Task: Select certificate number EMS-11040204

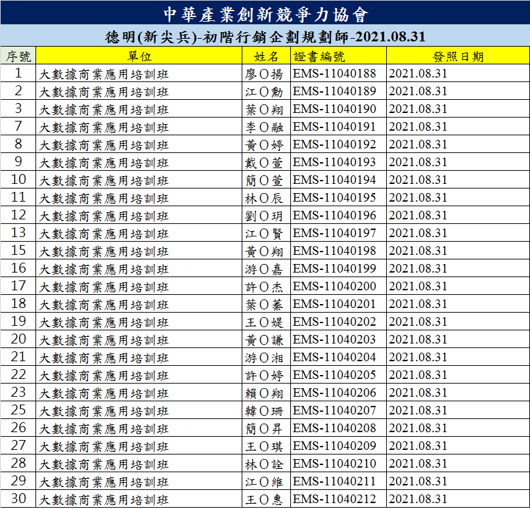Action: [334, 357]
